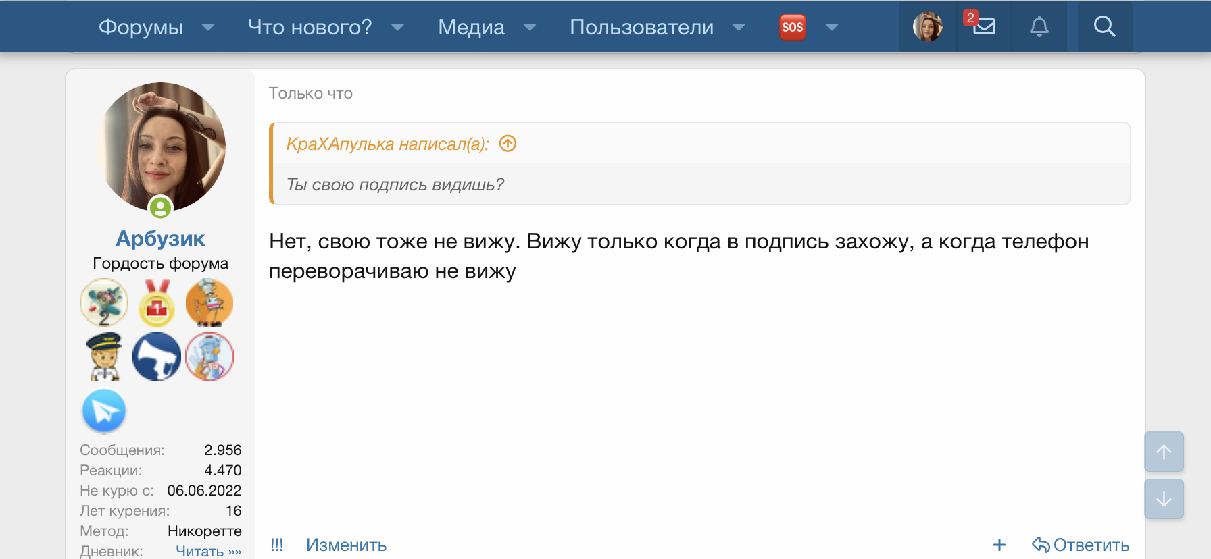Report the post with !!! link
This screenshot has height=559, width=1211.
(x=277, y=545)
